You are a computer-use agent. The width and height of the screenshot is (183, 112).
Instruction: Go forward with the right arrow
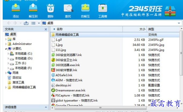15,23
